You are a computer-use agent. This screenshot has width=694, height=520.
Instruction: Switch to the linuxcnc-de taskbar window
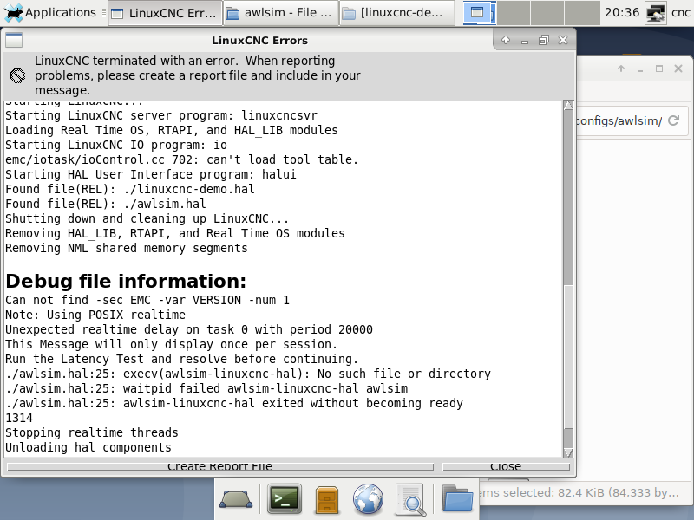[397, 13]
